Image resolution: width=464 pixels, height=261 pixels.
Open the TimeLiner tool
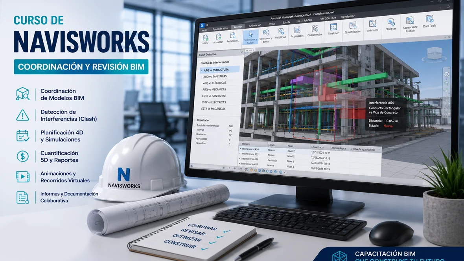point(333,29)
